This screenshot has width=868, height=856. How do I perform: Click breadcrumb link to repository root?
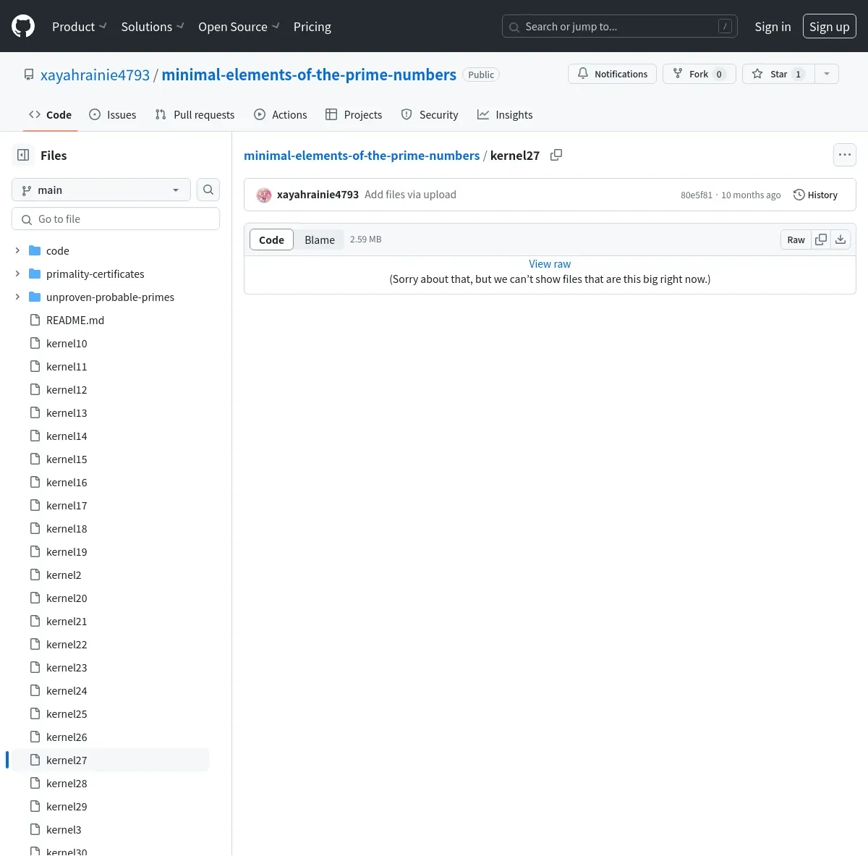pyautogui.click(x=362, y=156)
